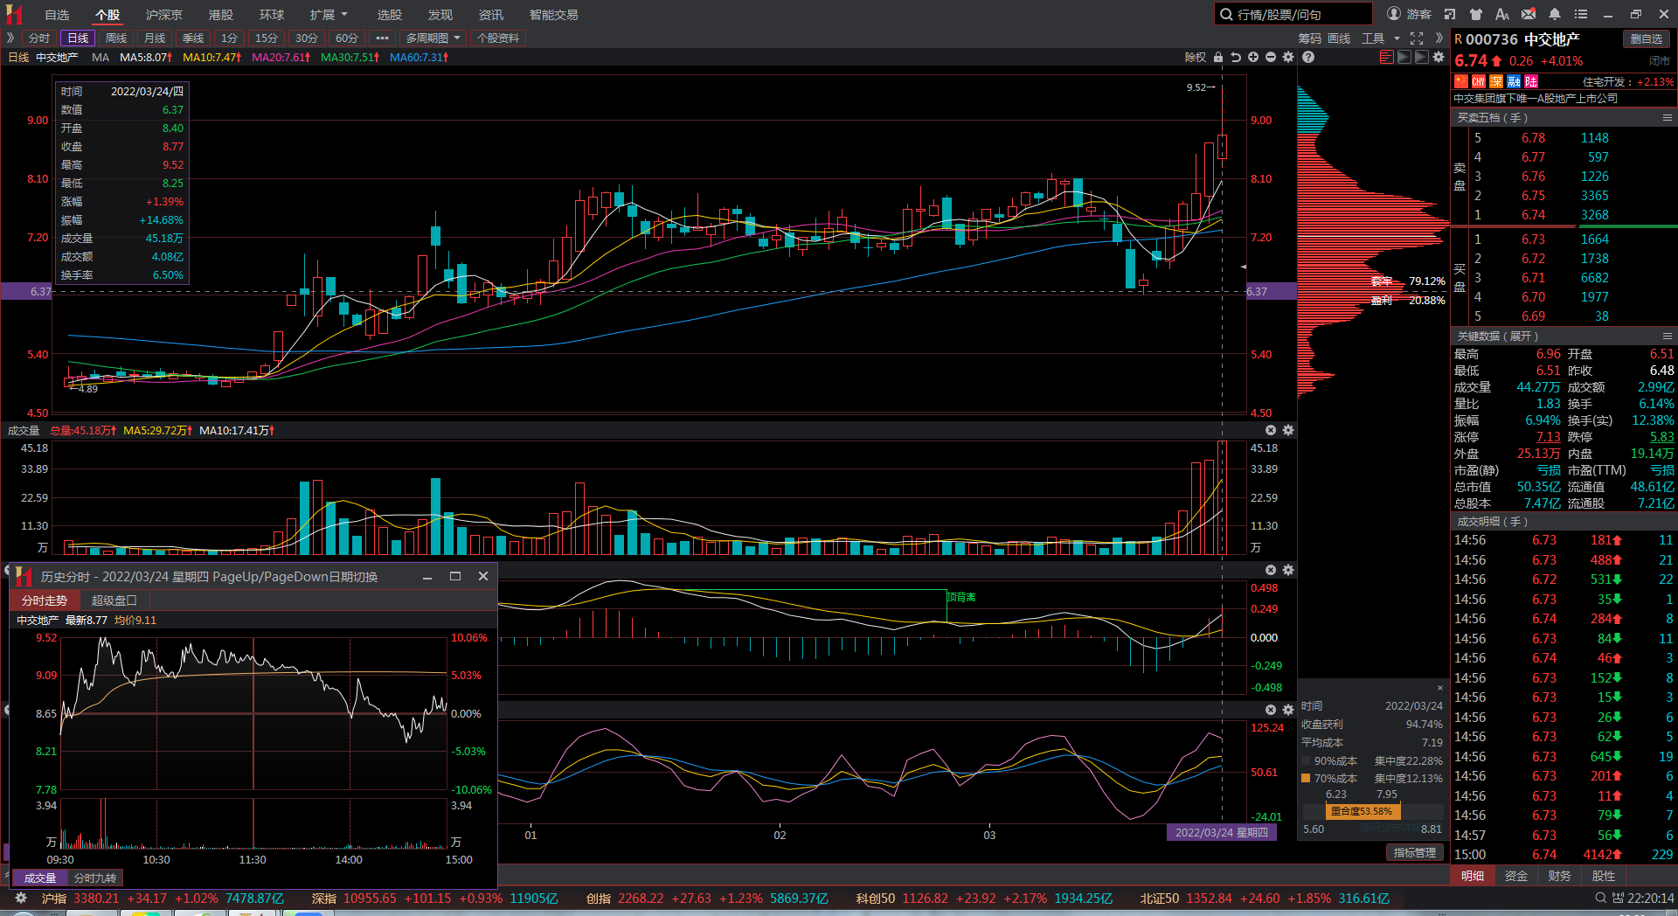The height and width of the screenshot is (916, 1678).
Task: Switch chart to 分时 intraday period
Action: 39,38
